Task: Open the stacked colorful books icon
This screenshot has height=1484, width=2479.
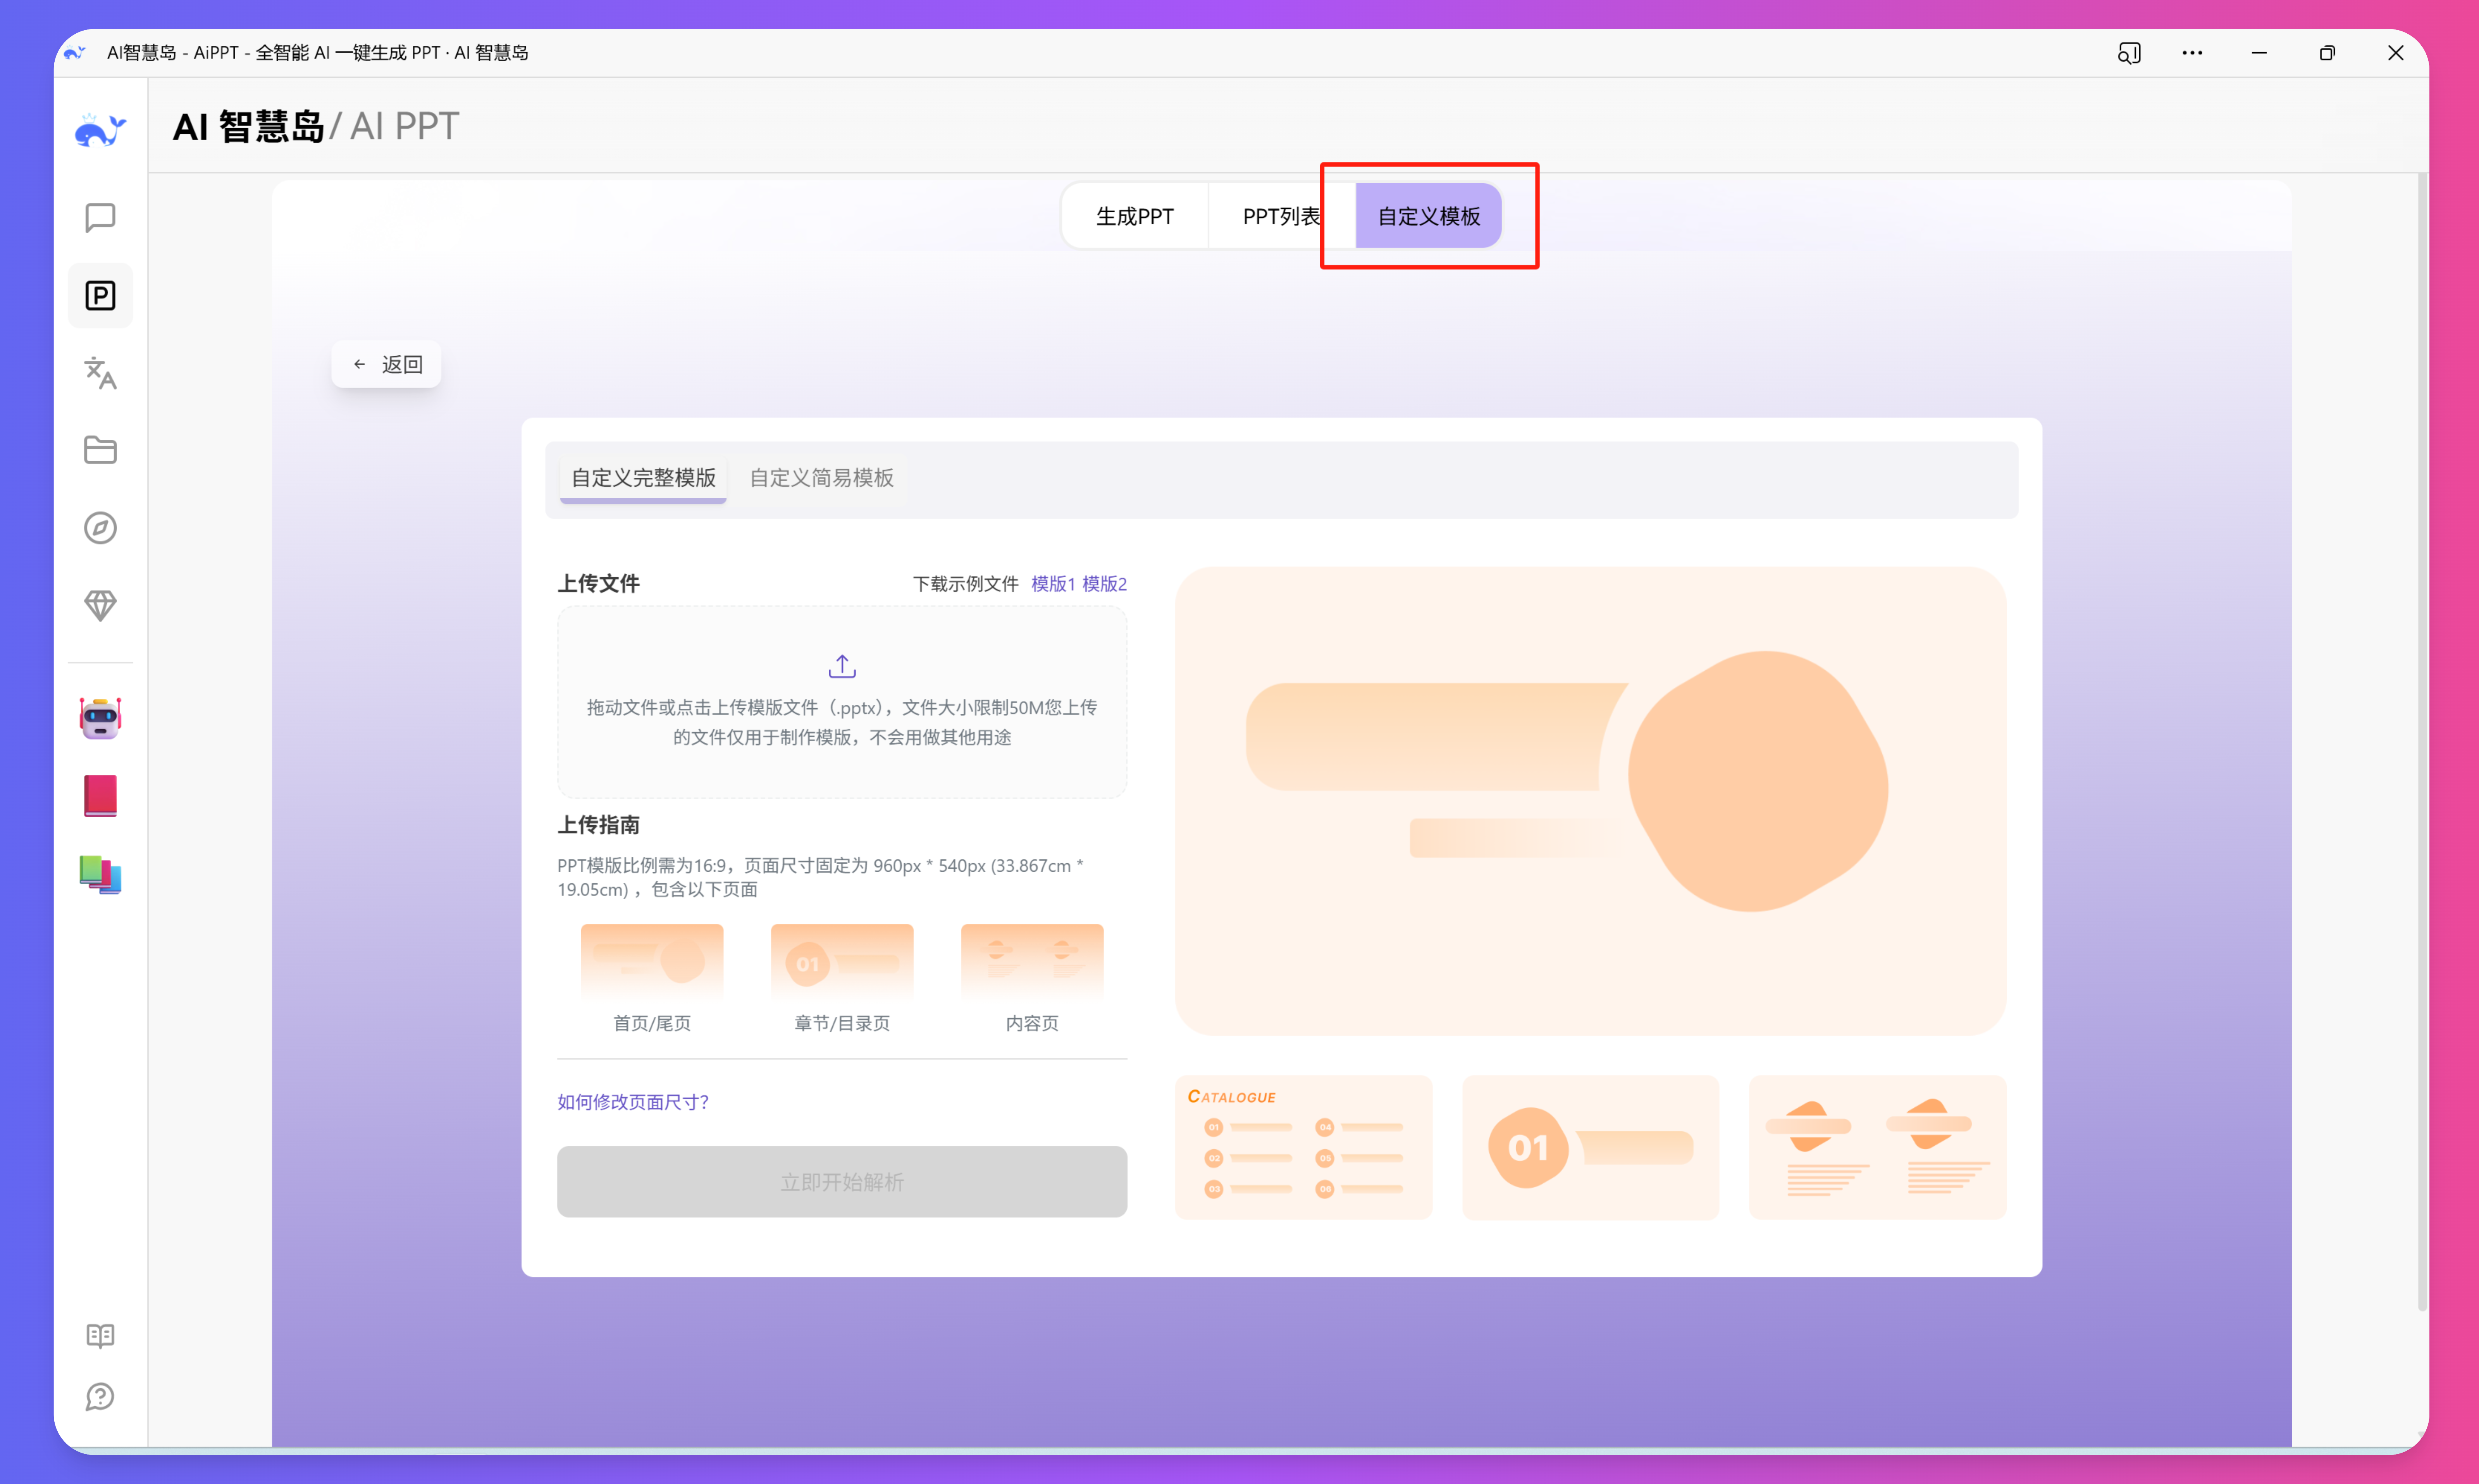Action: tap(100, 874)
